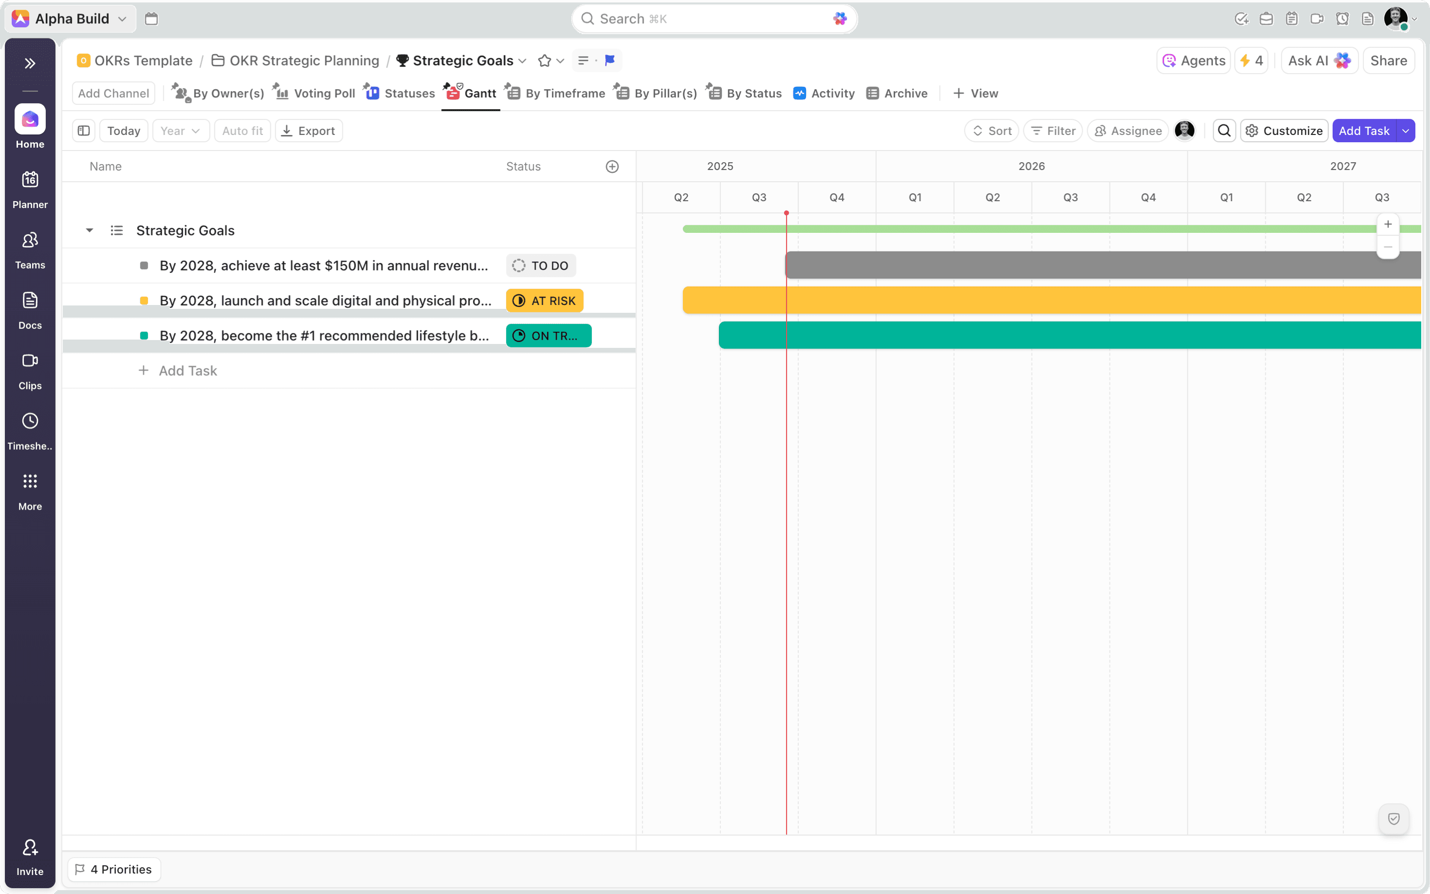This screenshot has width=1430, height=894.
Task: Toggle the left panel layout icon
Action: (83, 131)
